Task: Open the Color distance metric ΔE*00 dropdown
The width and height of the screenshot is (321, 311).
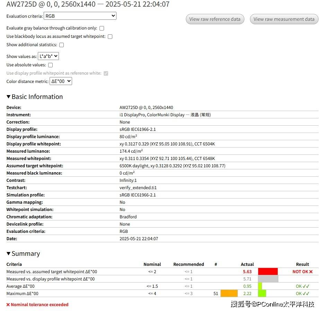Action: pyautogui.click(x=61, y=81)
